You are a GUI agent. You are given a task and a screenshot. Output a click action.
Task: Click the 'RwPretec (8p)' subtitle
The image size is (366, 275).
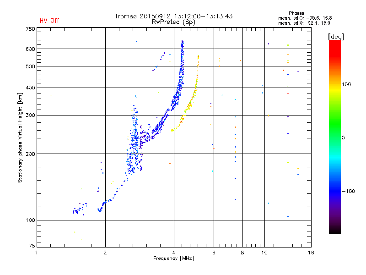coord(173,22)
